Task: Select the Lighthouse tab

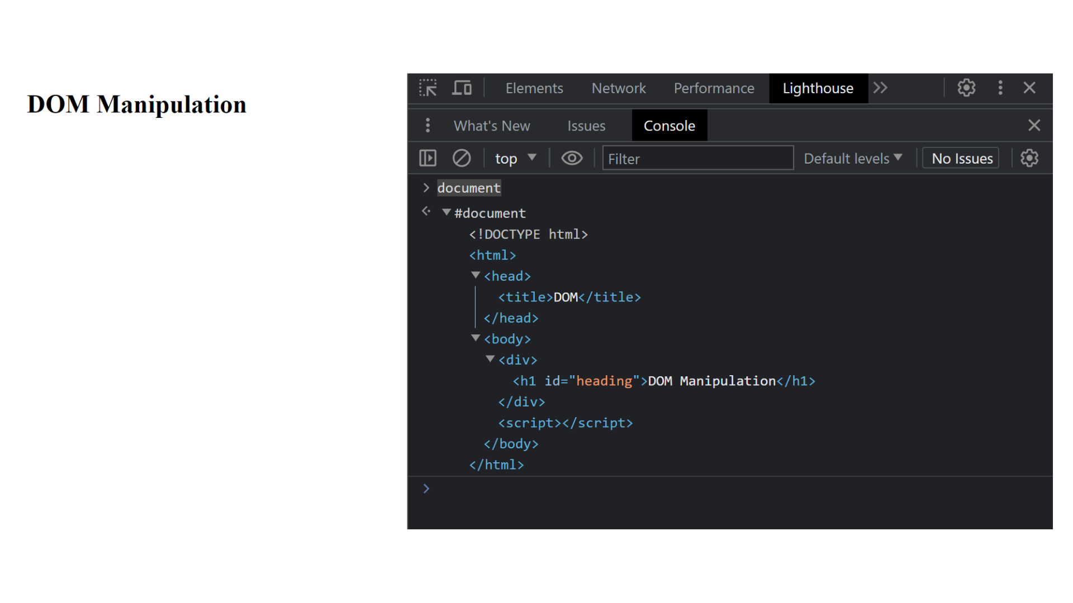Action: (x=818, y=88)
